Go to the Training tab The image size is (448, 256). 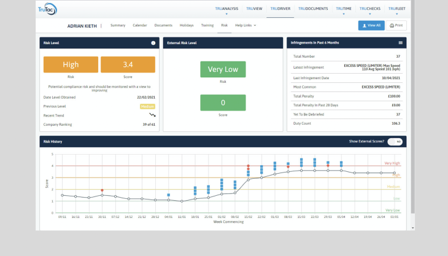(x=207, y=25)
